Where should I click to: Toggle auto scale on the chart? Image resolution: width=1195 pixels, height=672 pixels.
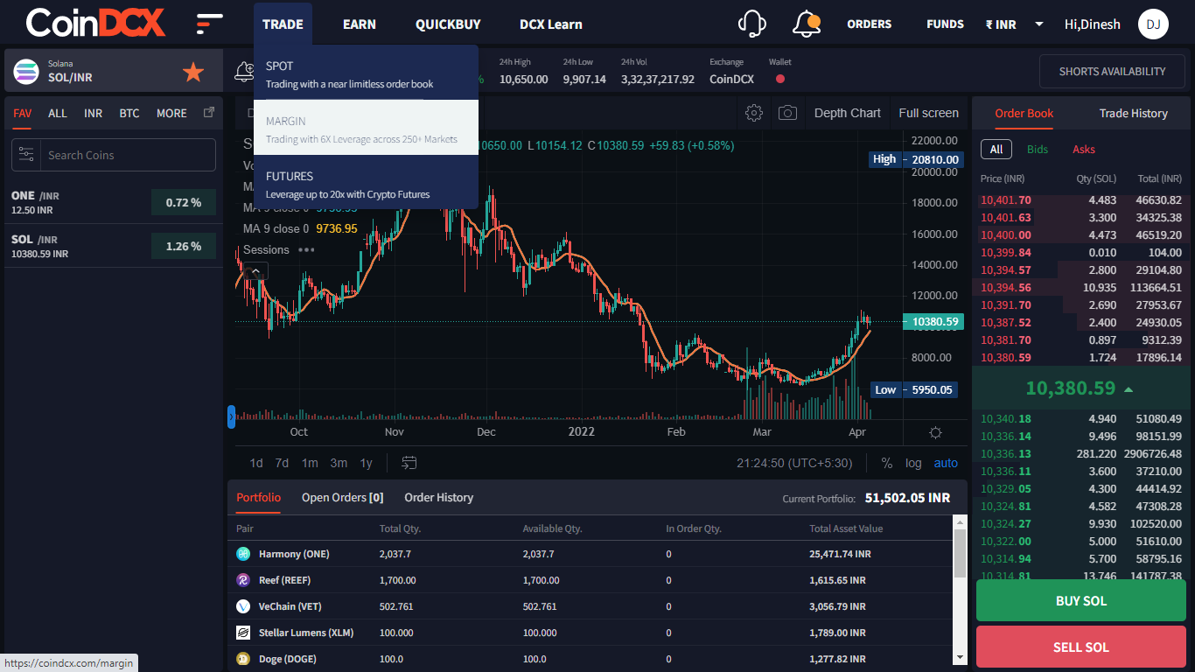coord(946,463)
